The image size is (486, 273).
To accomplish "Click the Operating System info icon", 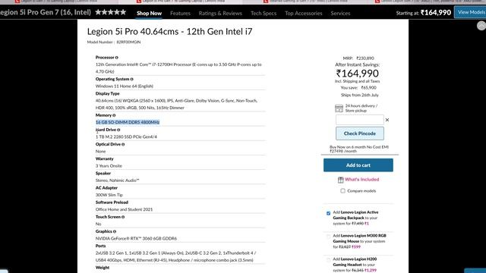I will [x=131, y=79].
